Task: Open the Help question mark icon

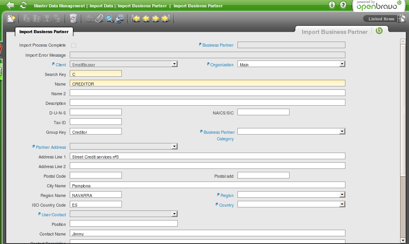Action: [x=343, y=5]
